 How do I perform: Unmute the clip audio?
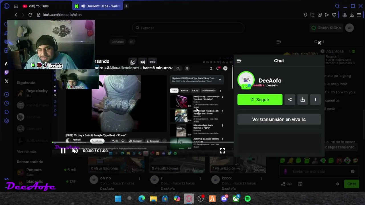75,151
